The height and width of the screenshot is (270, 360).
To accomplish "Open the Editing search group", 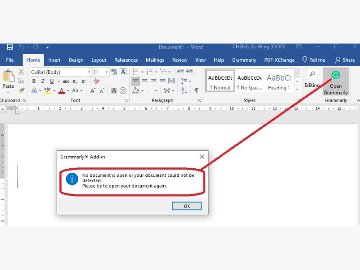I will point(312,79).
